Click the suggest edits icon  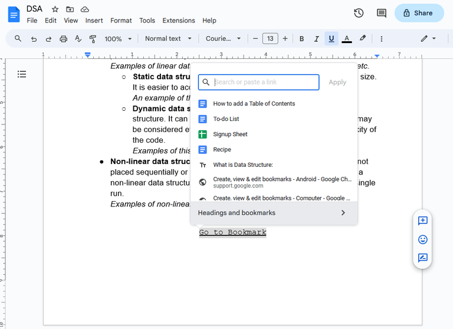click(x=423, y=258)
